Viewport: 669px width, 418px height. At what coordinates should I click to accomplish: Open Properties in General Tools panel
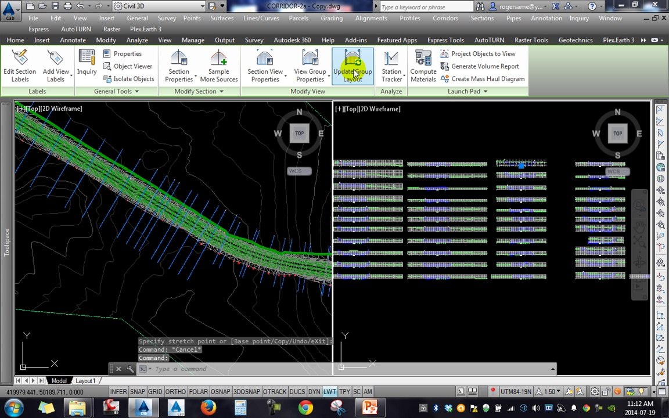pyautogui.click(x=123, y=54)
